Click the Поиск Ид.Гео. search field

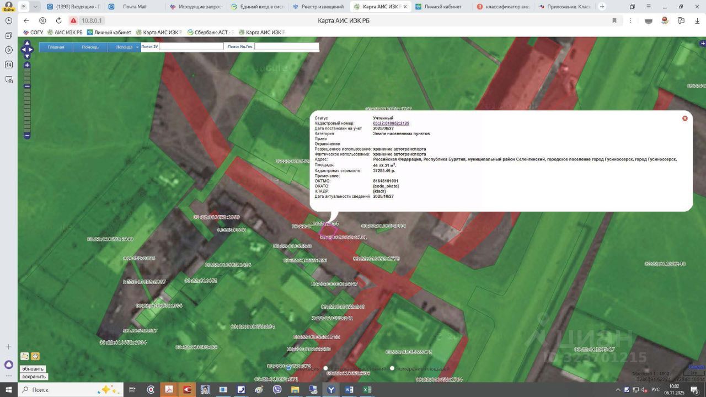click(x=287, y=47)
